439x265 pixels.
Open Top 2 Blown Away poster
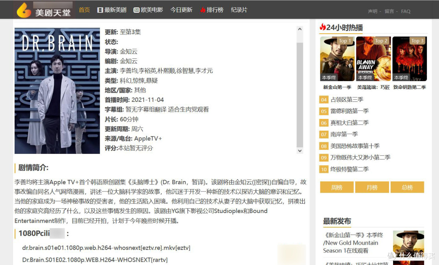[x=374, y=59]
